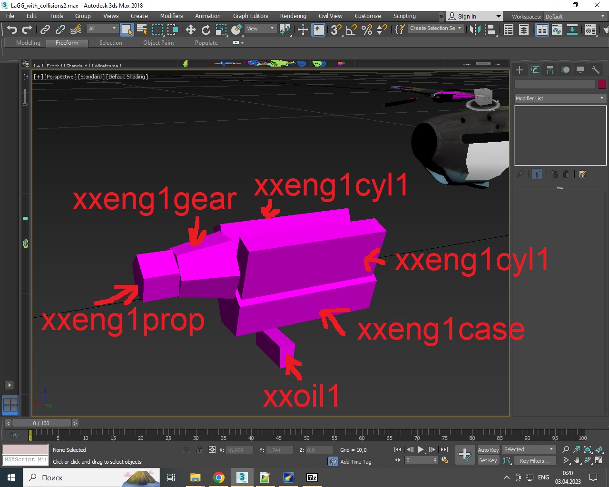Undo the last scene operation
The height and width of the screenshot is (487, 609).
tap(12, 29)
